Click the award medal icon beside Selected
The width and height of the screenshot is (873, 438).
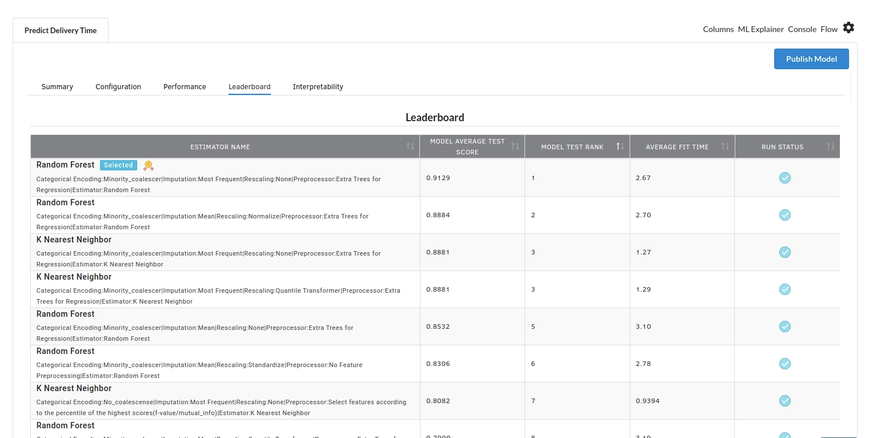tap(149, 166)
